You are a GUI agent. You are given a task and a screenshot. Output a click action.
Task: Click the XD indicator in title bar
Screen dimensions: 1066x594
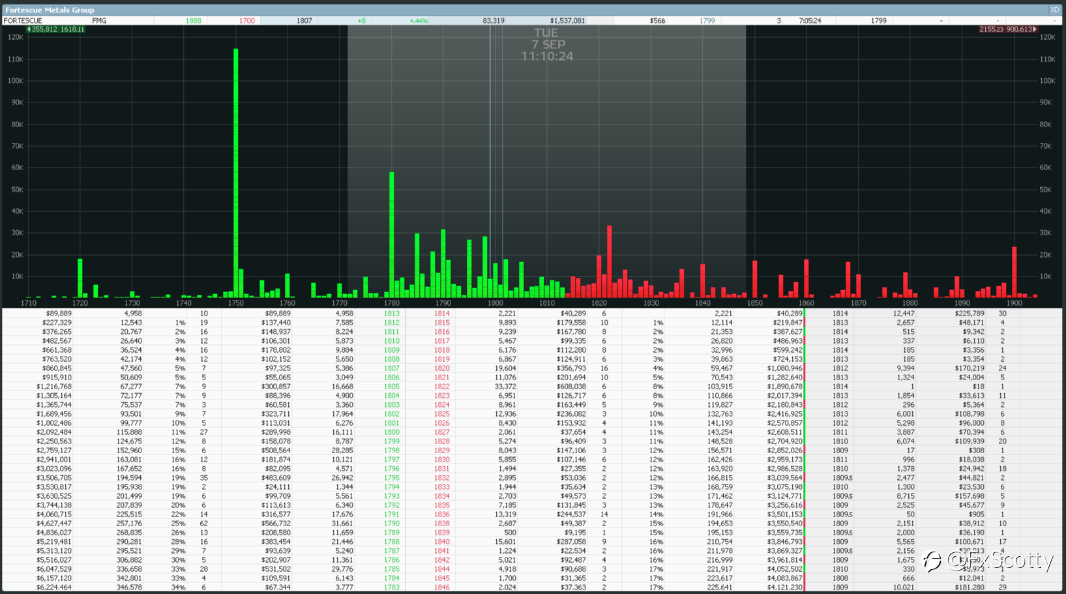1054,10
